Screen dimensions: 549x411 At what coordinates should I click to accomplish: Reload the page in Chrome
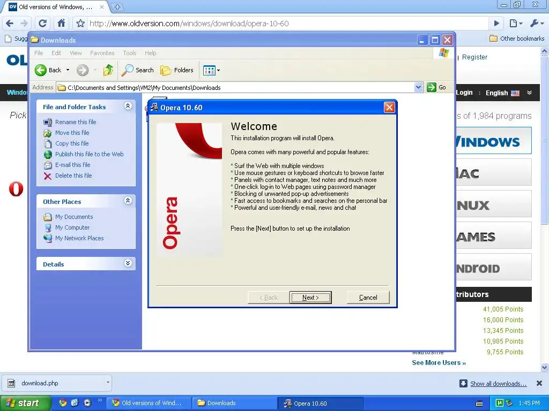click(x=43, y=24)
